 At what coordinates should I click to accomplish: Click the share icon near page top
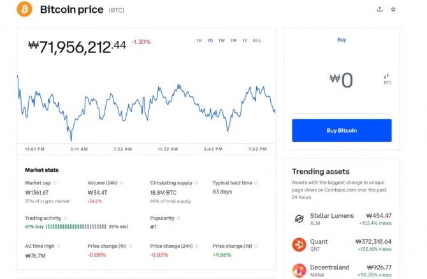click(380, 10)
